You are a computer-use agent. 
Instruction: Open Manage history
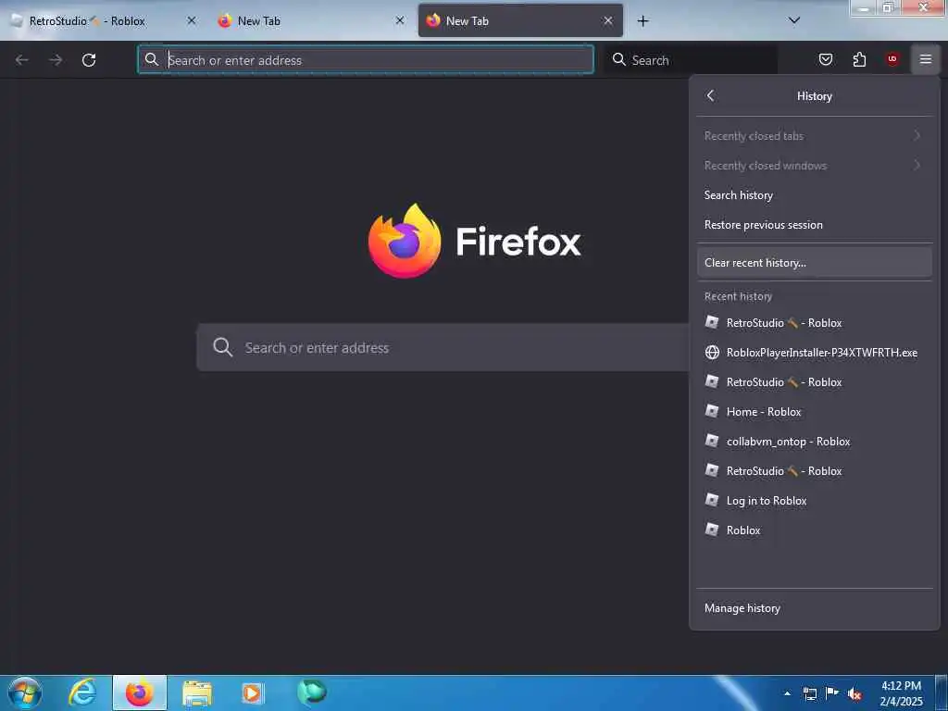tap(814, 608)
